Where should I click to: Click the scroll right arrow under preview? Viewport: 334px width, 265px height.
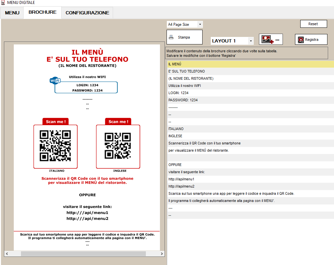tap(162, 254)
